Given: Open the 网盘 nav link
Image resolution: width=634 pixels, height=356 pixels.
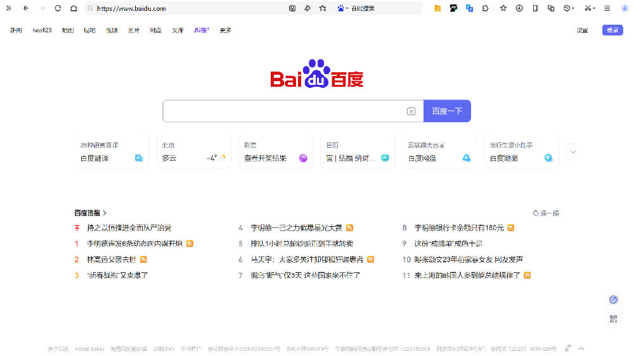Looking at the screenshot, I should [156, 30].
